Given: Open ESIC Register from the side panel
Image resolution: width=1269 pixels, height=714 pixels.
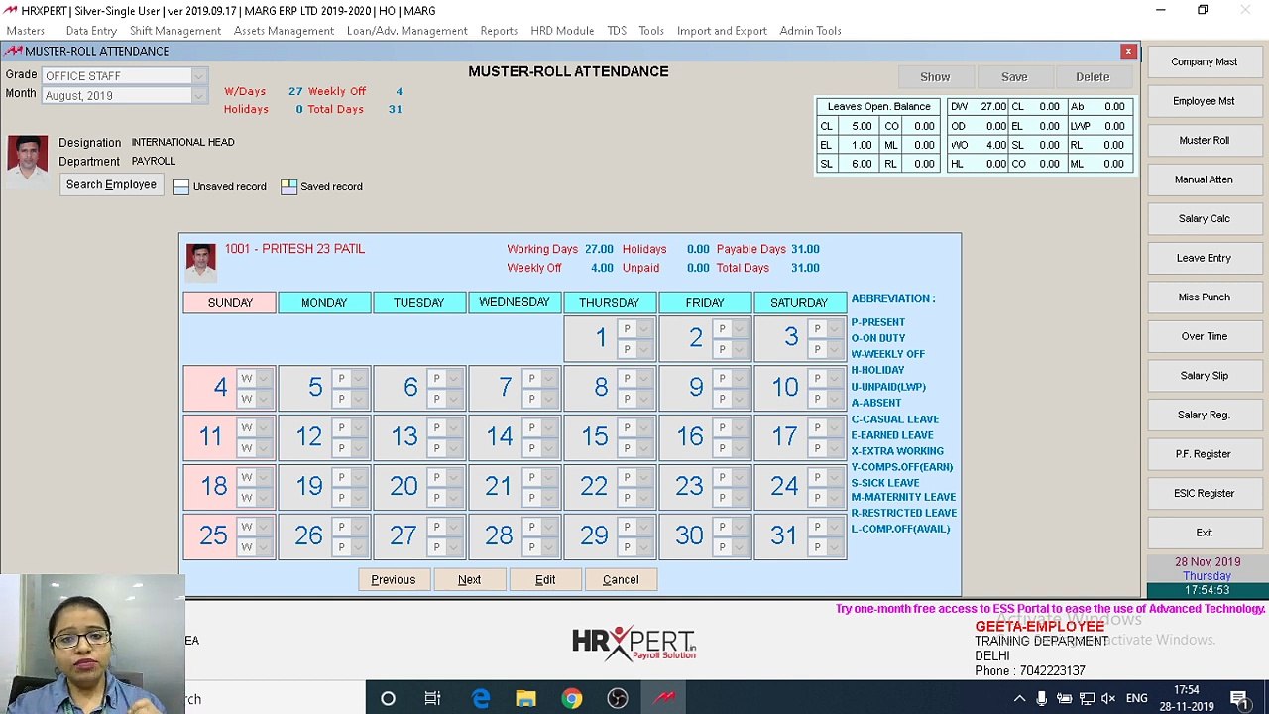Looking at the screenshot, I should [x=1204, y=493].
